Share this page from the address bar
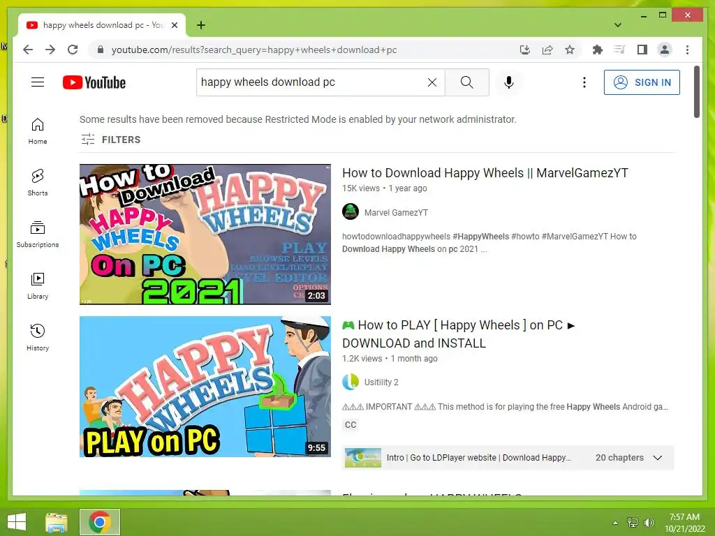715x536 pixels. click(x=547, y=50)
